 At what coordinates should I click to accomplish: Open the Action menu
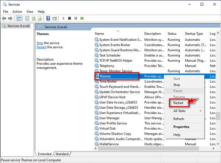click(17, 11)
